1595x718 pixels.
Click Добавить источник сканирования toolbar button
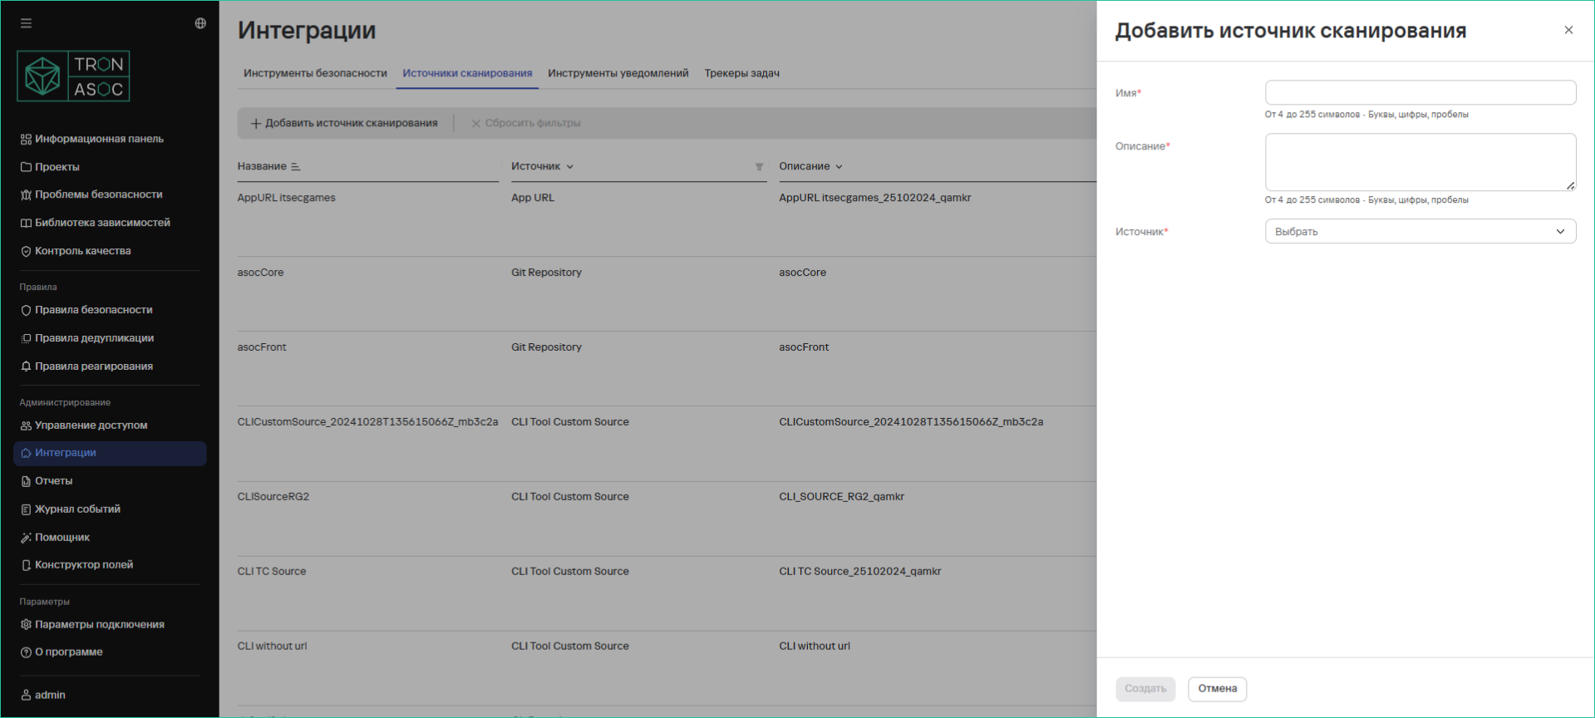pos(344,123)
